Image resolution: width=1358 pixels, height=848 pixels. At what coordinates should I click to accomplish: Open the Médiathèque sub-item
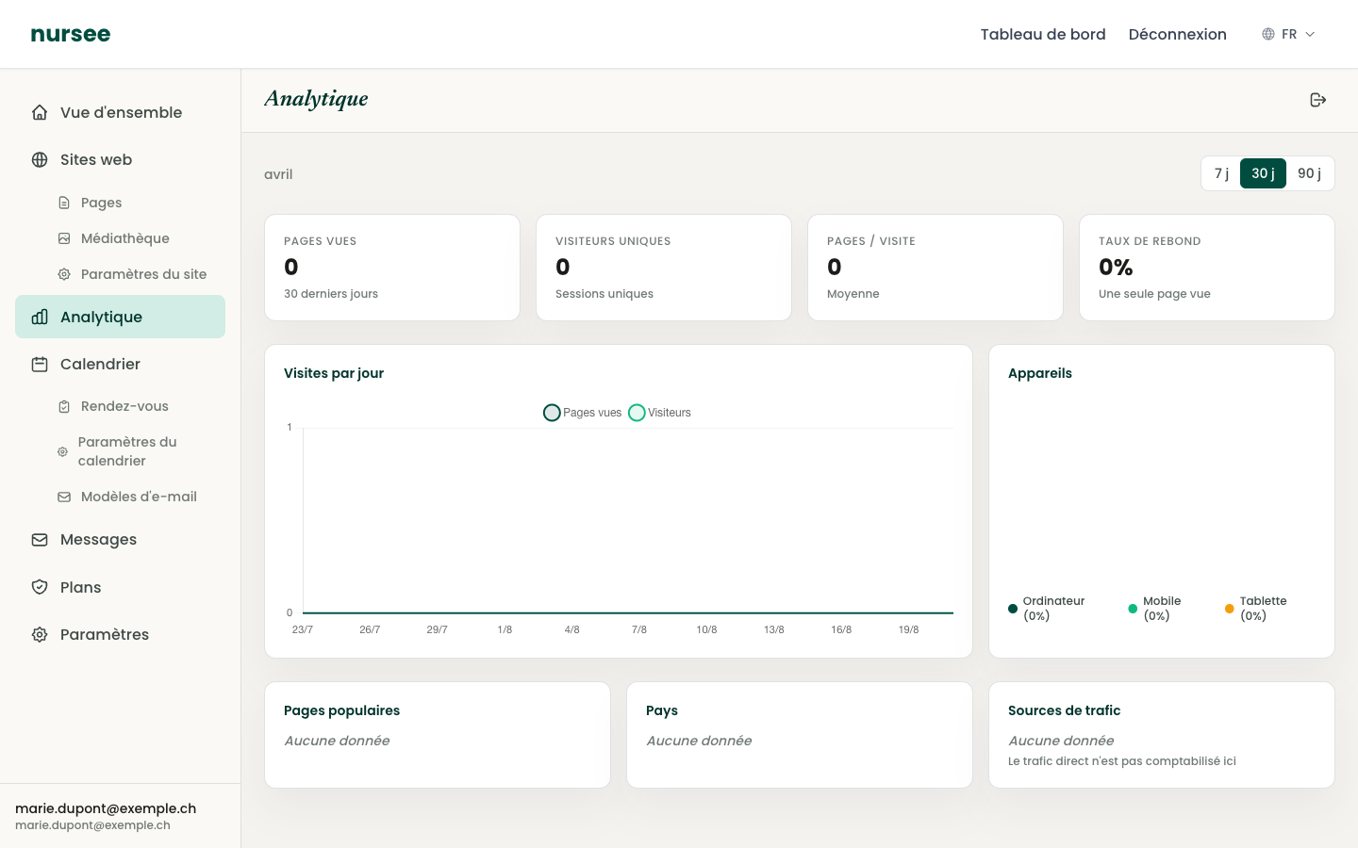(x=137, y=238)
